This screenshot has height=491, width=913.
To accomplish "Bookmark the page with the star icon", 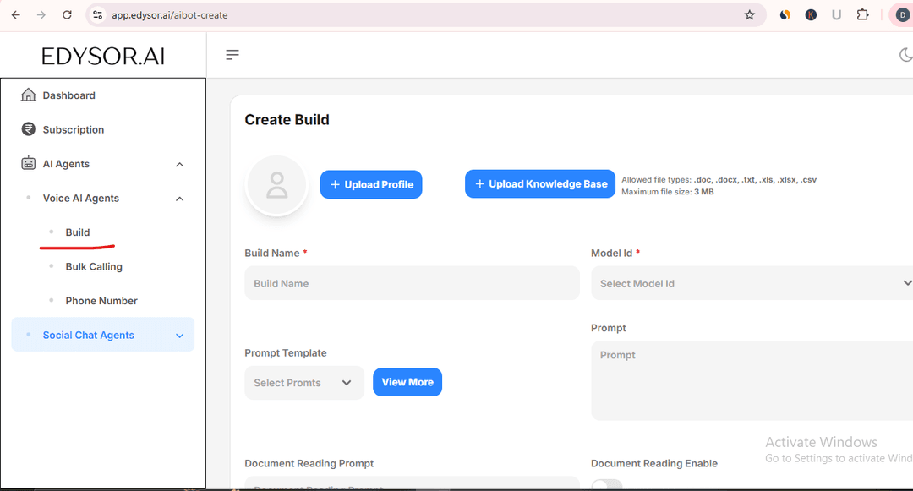I will [749, 14].
